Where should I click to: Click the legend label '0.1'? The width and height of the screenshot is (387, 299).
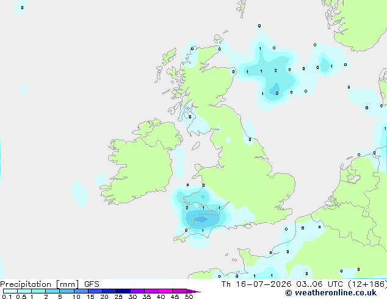pos(7,297)
